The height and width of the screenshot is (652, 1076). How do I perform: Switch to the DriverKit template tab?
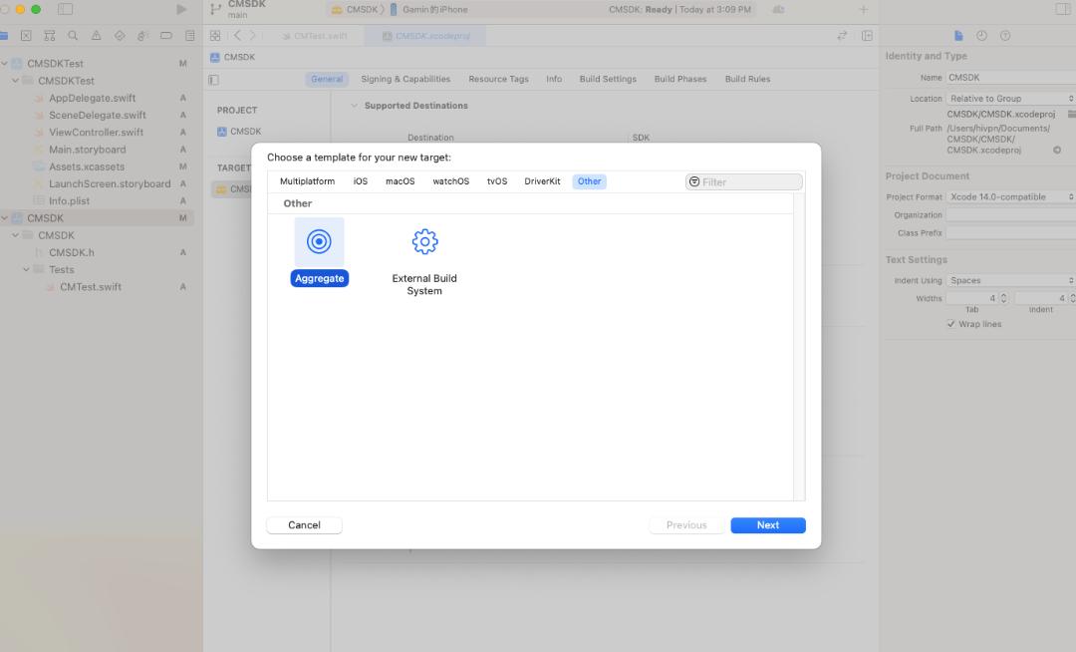pyautogui.click(x=542, y=181)
